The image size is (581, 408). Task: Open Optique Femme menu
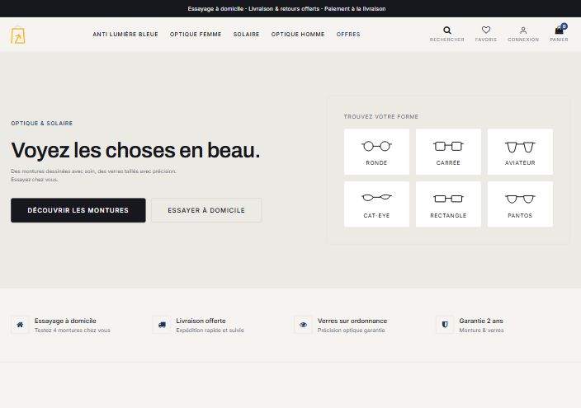pyautogui.click(x=196, y=34)
